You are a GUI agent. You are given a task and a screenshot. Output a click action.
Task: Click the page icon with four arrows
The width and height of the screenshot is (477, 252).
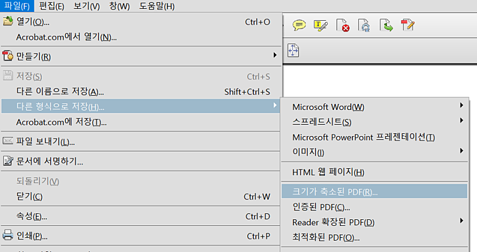(293, 50)
